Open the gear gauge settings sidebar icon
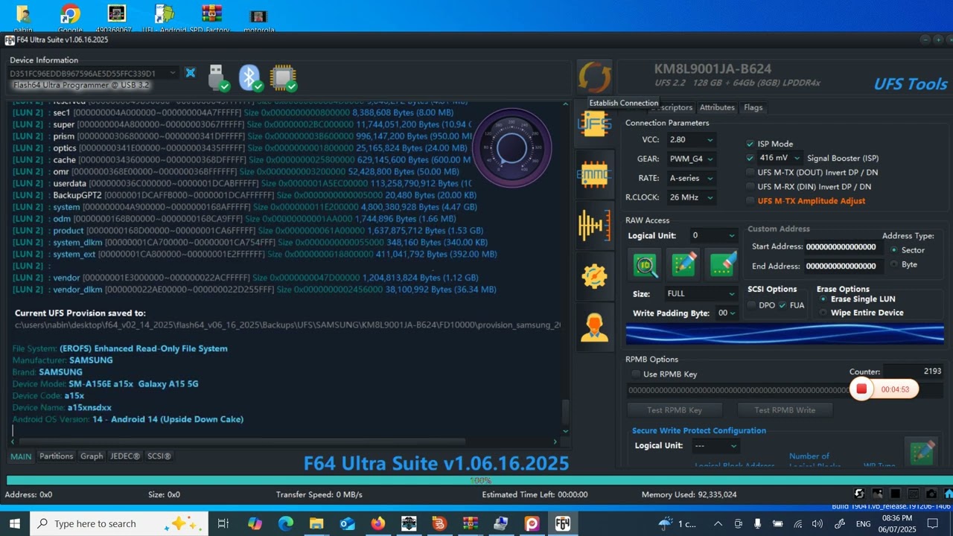Screen dimensions: 953x536 pyautogui.click(x=594, y=276)
